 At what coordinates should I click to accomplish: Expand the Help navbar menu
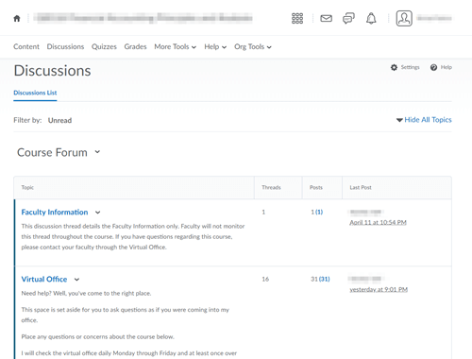(215, 46)
